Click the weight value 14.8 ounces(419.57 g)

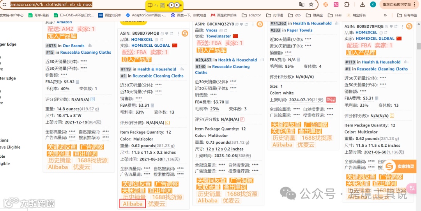coord(78,109)
